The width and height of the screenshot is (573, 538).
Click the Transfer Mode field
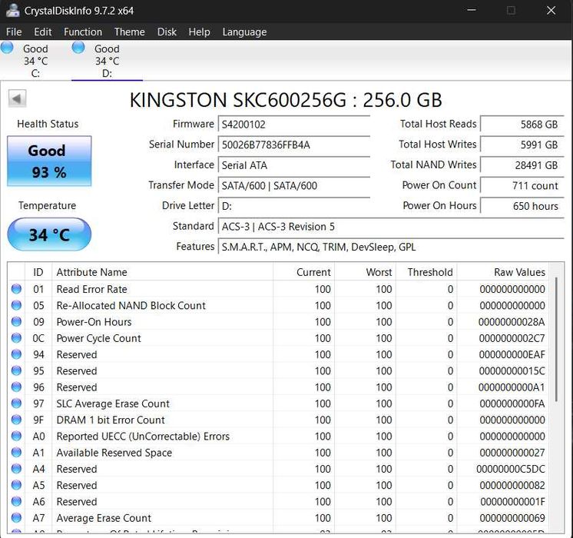[294, 186]
